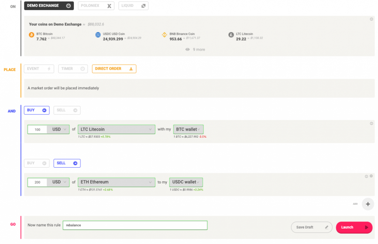Switch to the Demo Exchange tab
This screenshot has height=244, width=378.
coord(49,6)
